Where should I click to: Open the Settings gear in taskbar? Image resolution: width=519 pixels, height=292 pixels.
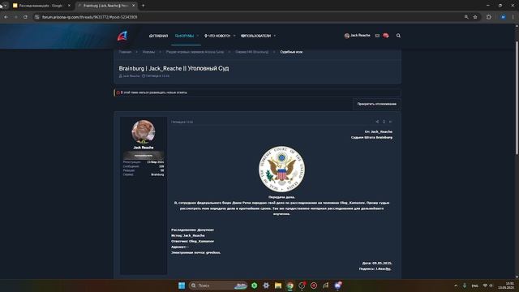[x=266, y=286]
